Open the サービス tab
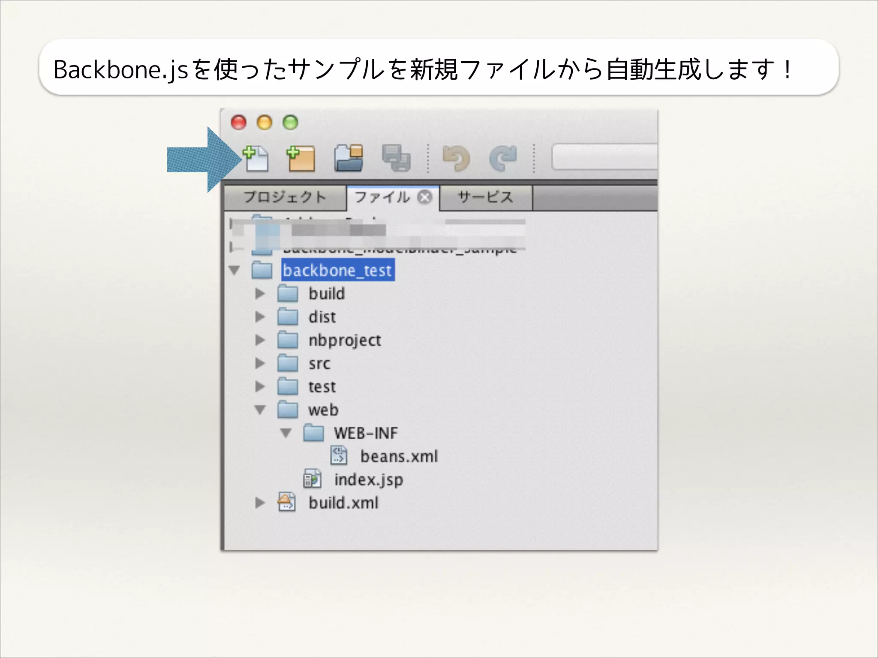878x658 pixels. 486,197
